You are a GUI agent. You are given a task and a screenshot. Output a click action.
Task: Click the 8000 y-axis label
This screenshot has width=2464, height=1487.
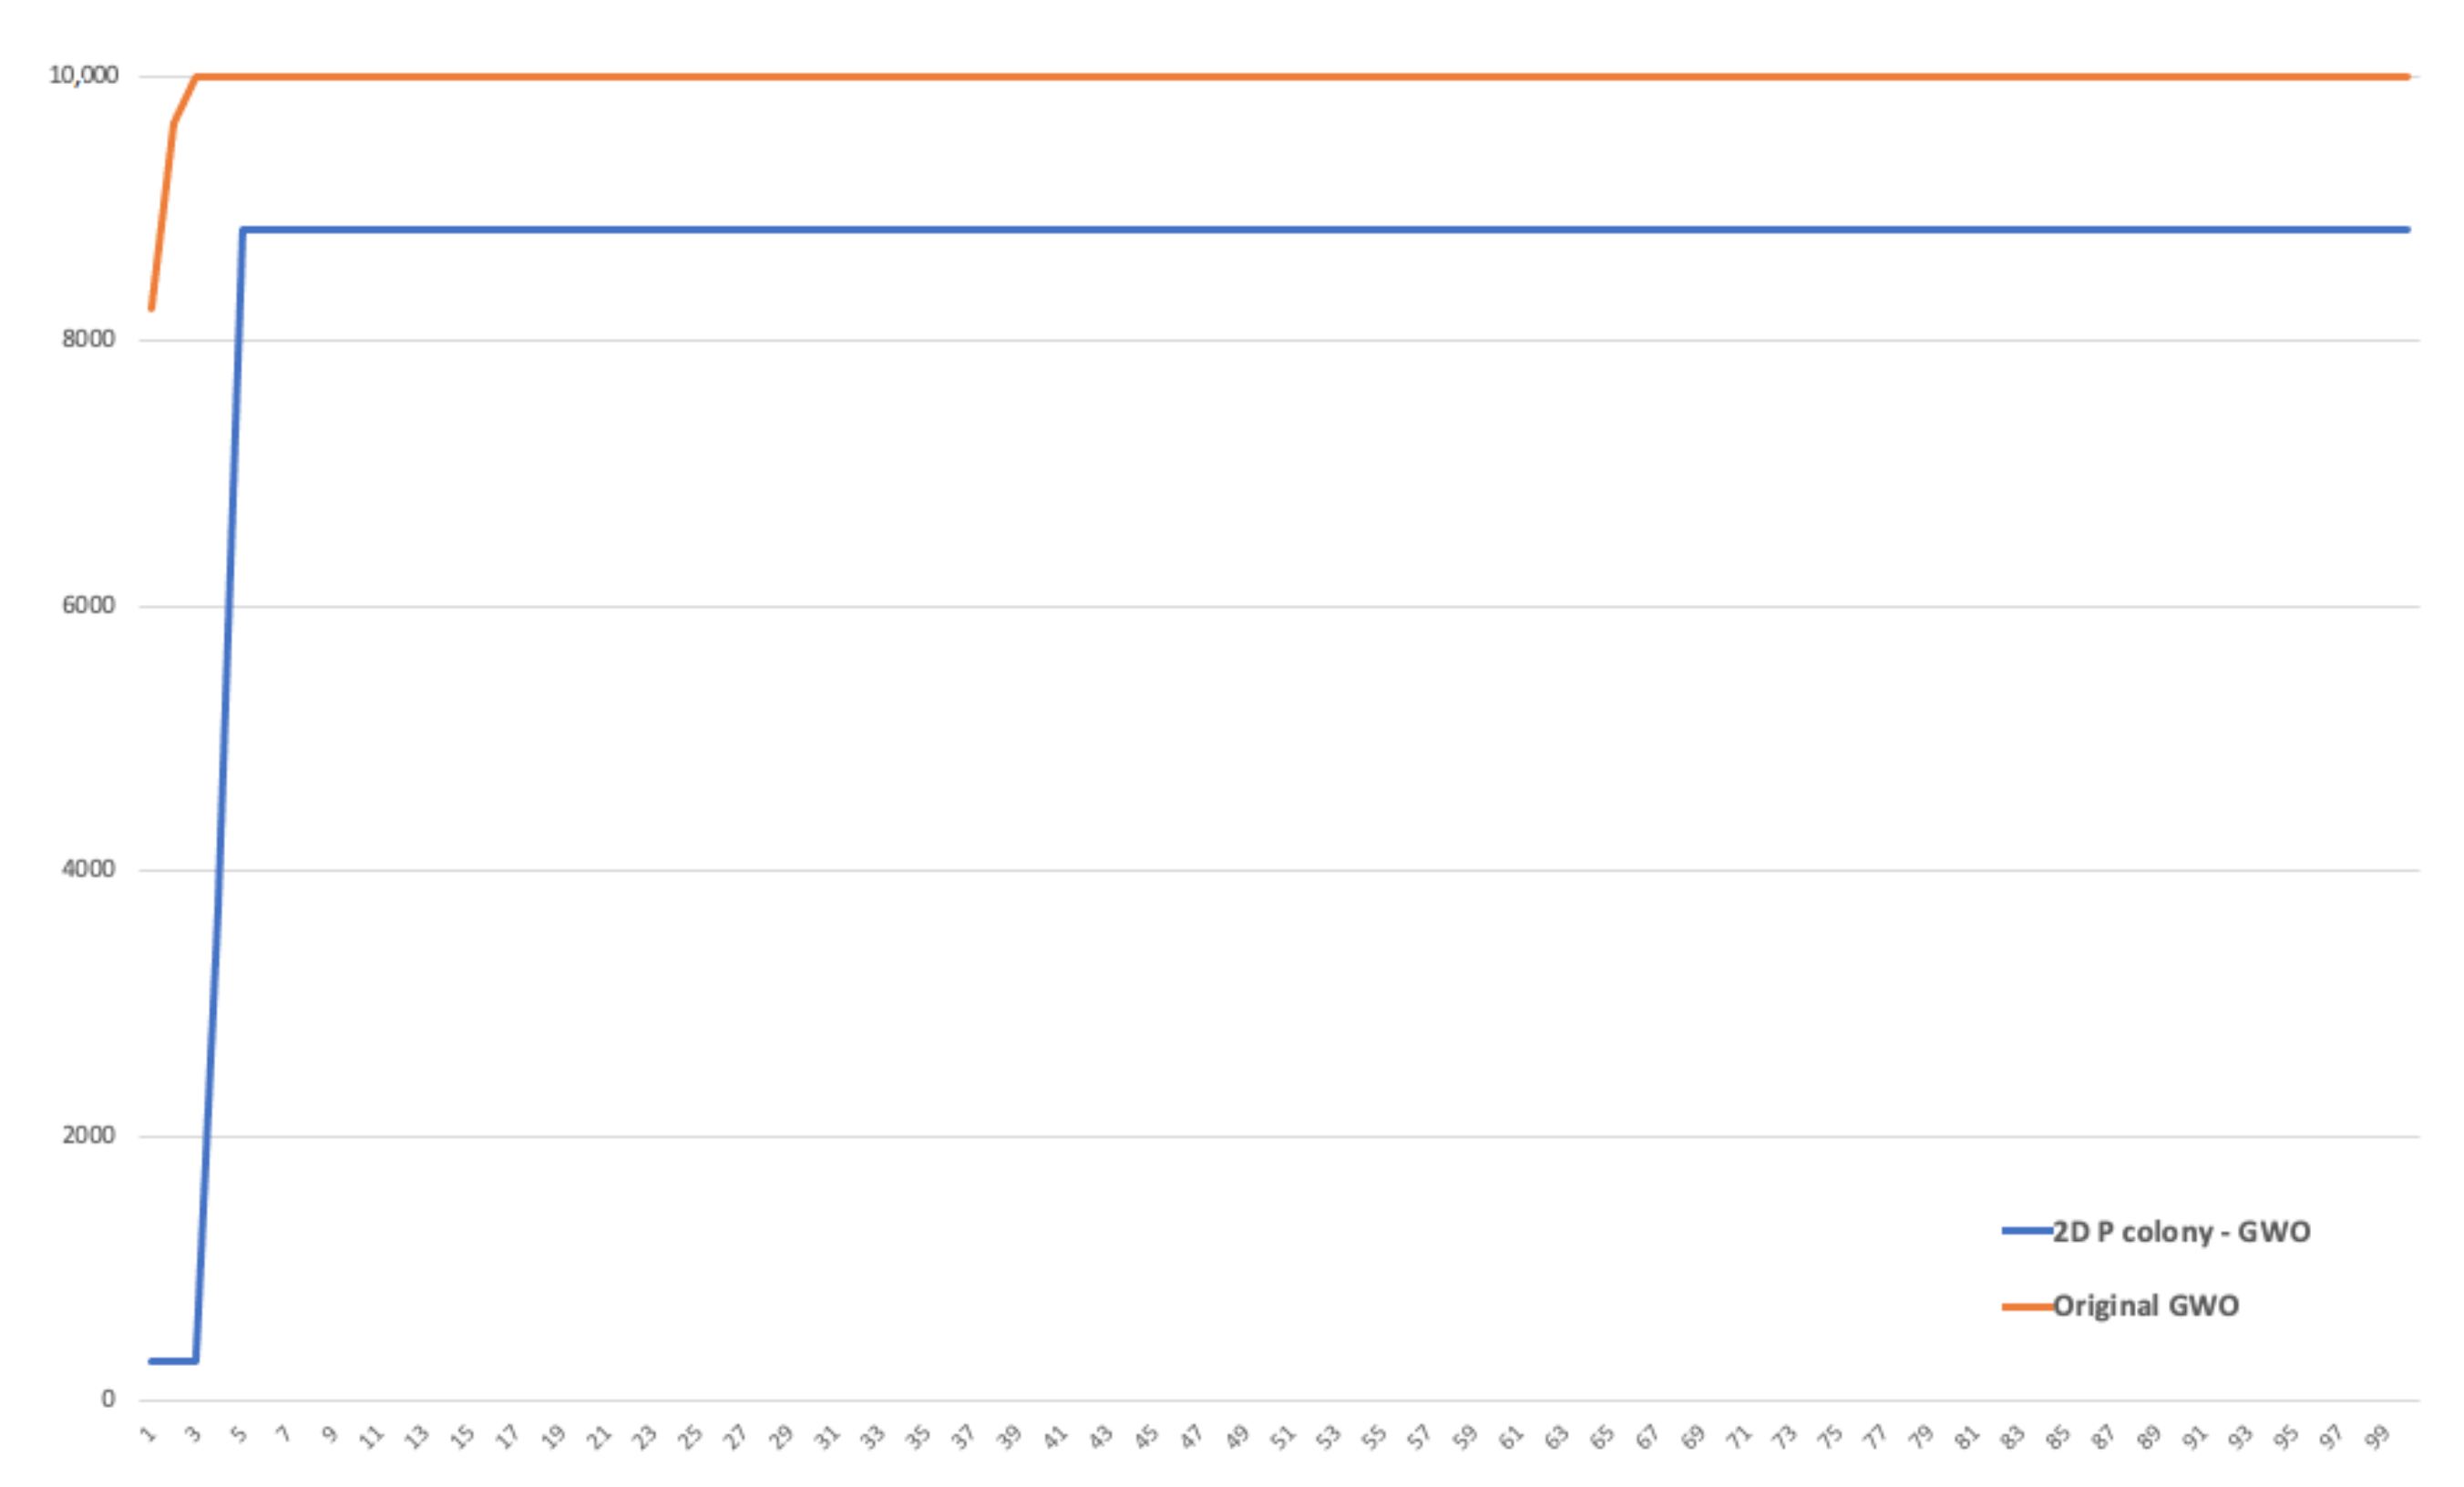click(89, 339)
